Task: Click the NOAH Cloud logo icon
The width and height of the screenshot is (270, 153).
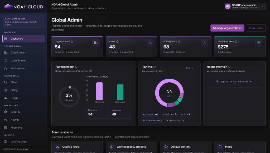Action: pyautogui.click(x=8, y=7)
